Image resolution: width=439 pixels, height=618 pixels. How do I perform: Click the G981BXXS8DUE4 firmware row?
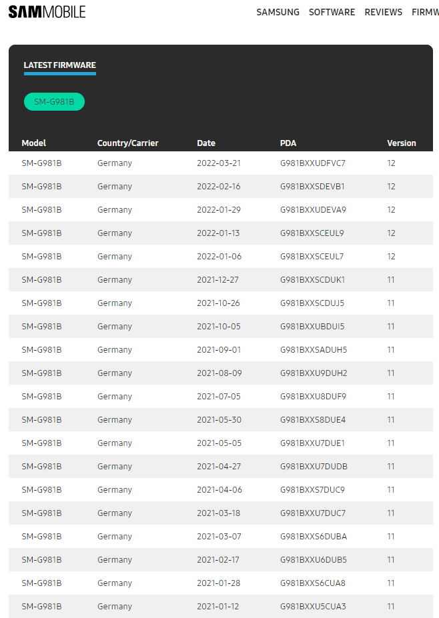coord(221,420)
